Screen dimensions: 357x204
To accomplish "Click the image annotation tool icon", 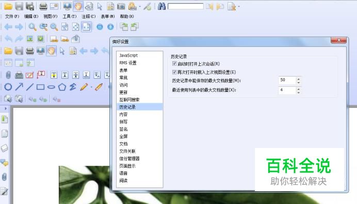I will point(30,39).
